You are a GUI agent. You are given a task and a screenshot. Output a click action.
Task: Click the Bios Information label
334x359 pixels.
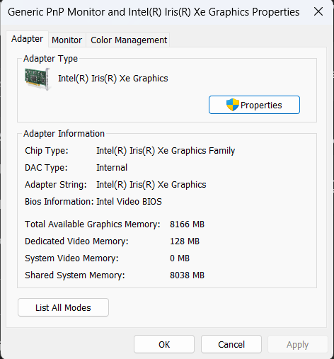point(59,202)
